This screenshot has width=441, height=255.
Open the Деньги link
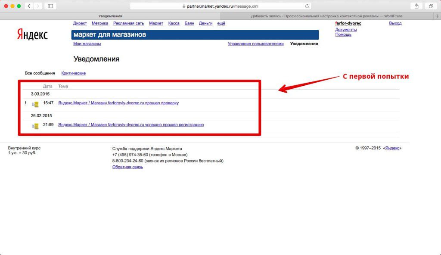click(x=205, y=23)
